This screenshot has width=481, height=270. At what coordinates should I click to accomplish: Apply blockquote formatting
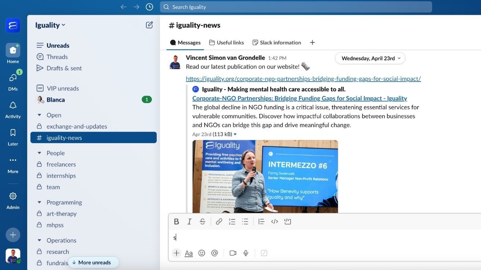(261, 222)
